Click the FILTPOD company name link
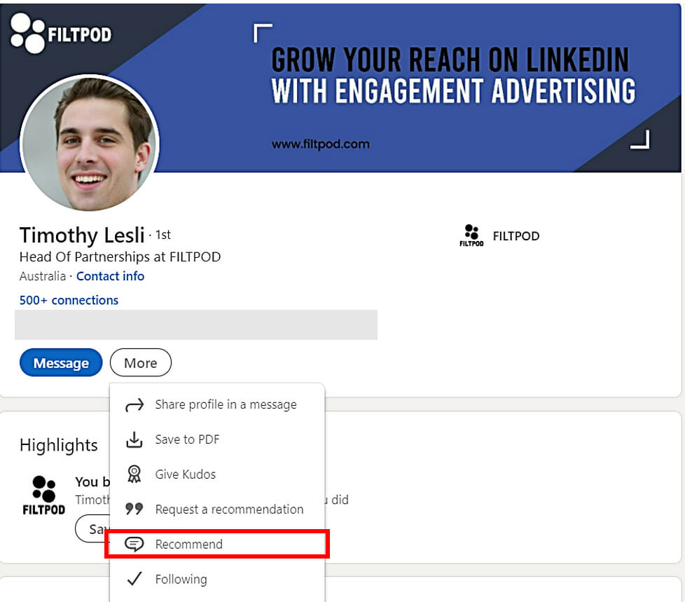685x602 pixels. [516, 236]
